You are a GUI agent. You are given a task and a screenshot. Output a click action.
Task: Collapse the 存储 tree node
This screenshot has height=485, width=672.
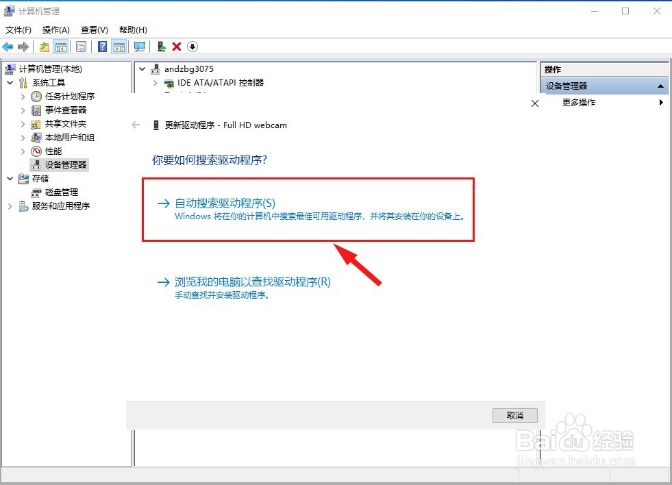tap(10, 178)
